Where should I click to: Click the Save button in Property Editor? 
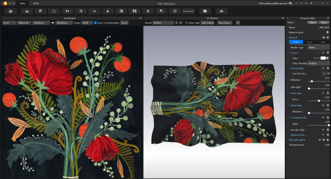[x=324, y=22]
